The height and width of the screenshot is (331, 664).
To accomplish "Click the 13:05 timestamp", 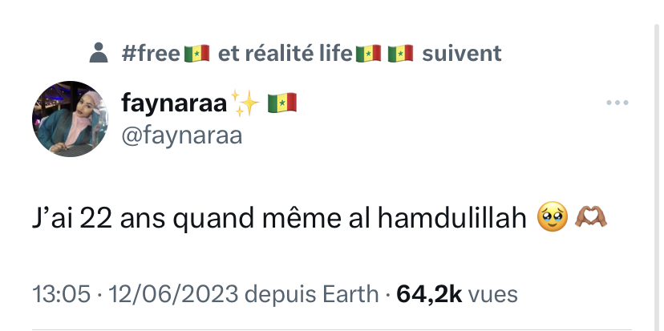I will click(x=62, y=294).
